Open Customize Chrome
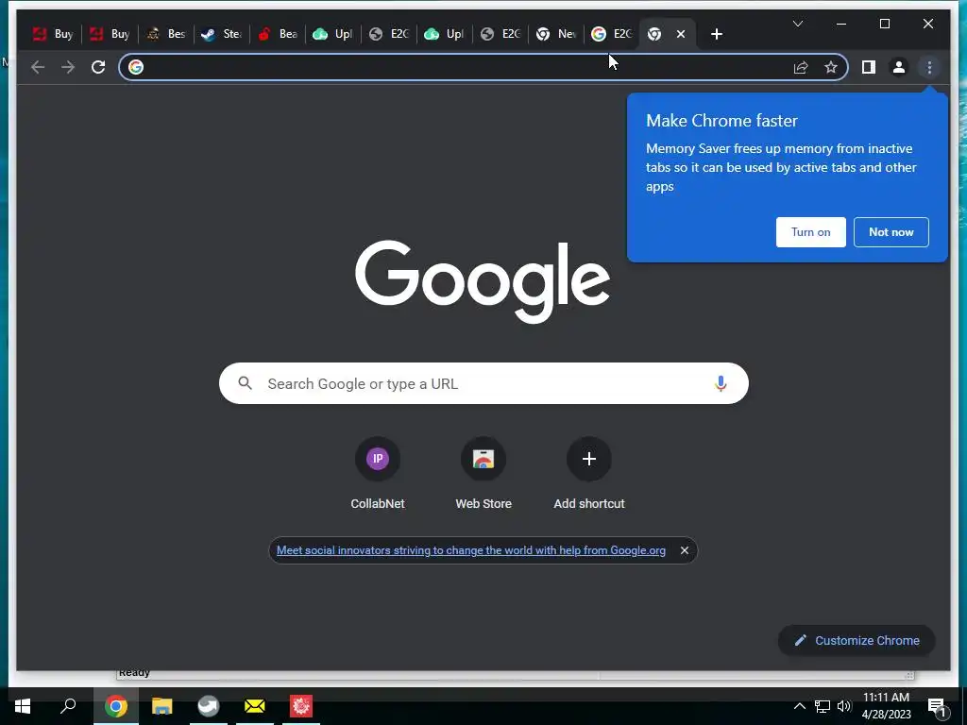The image size is (967, 725). coord(857,641)
